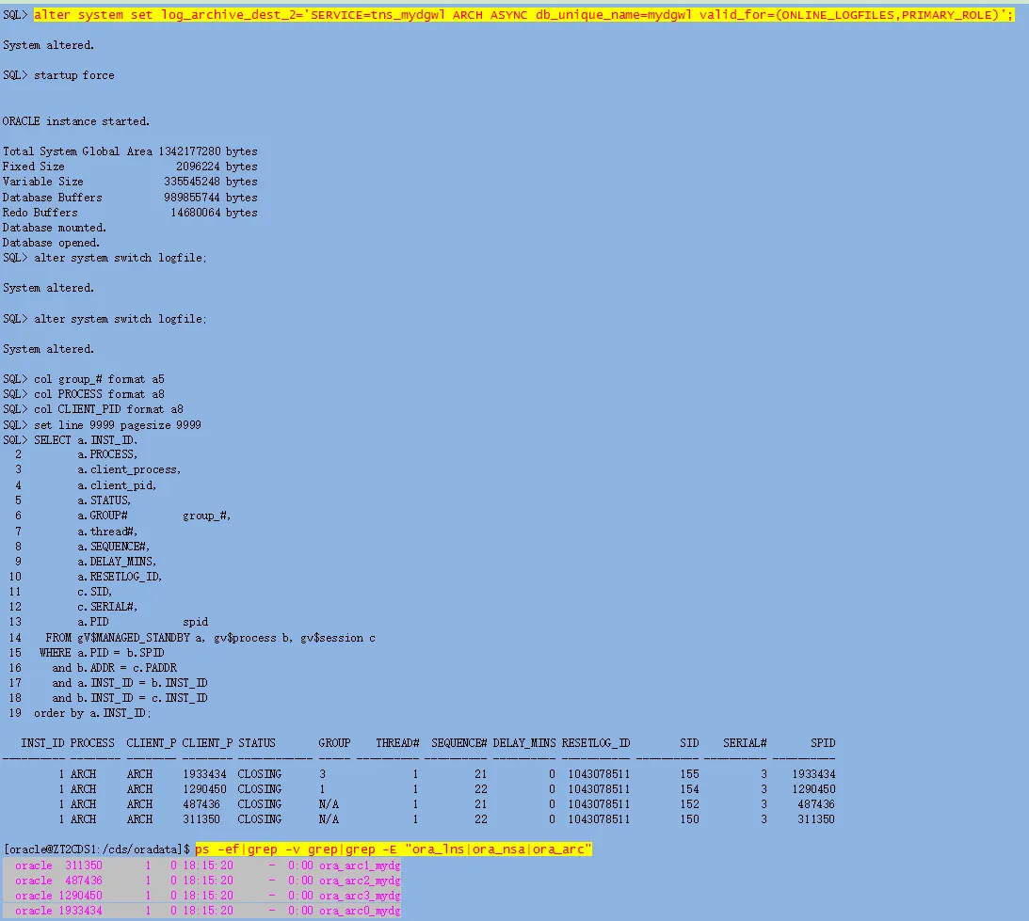Screen dimensions: 1029x921
Task: Click the highlighted ps -ef grep command
Action: click(x=394, y=850)
